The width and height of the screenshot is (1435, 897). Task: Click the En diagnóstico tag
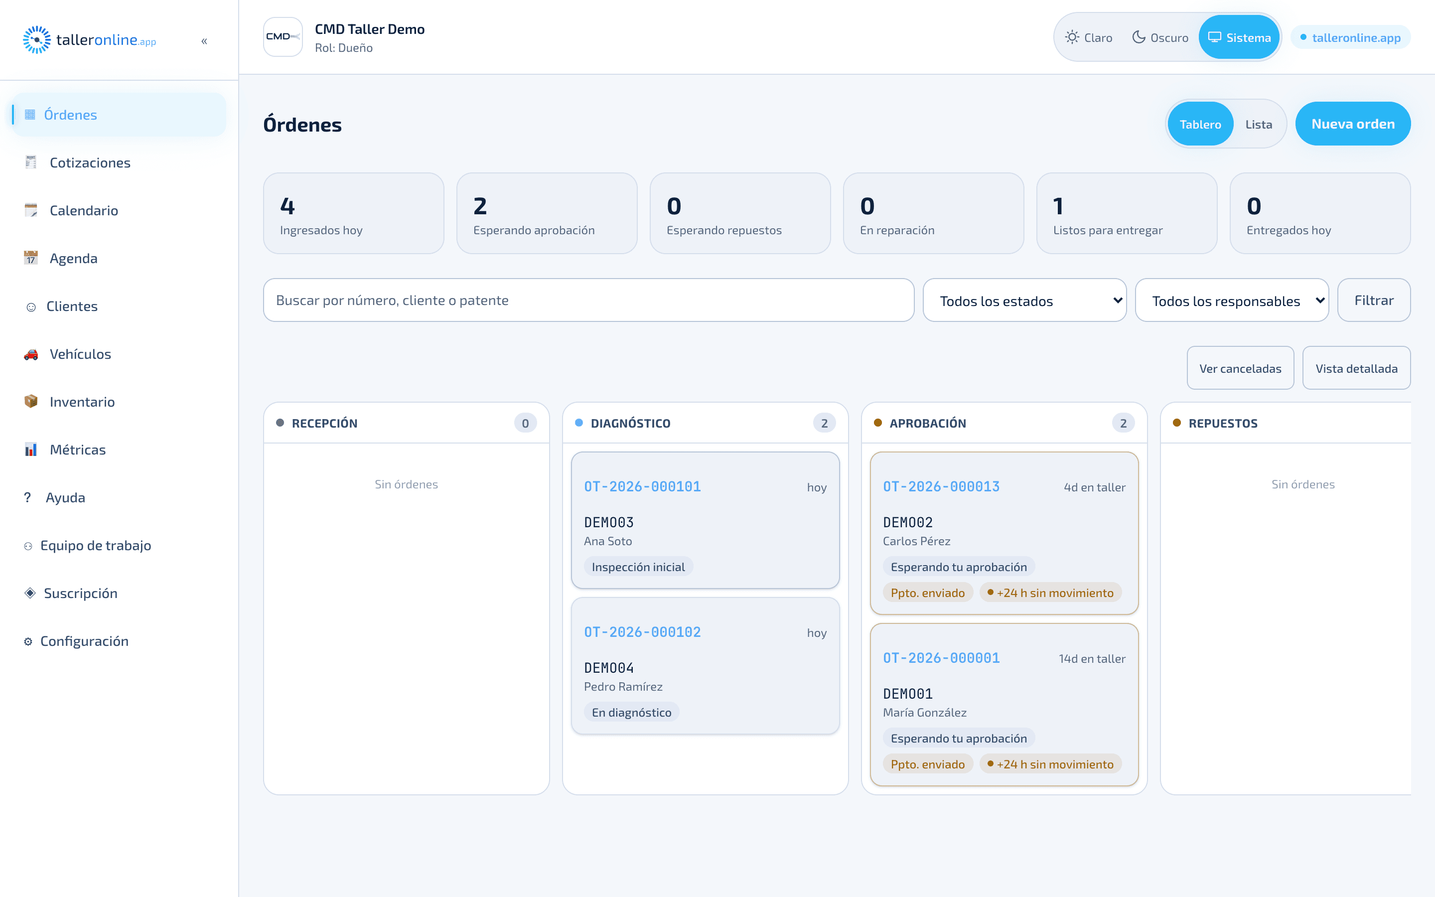pyautogui.click(x=631, y=712)
